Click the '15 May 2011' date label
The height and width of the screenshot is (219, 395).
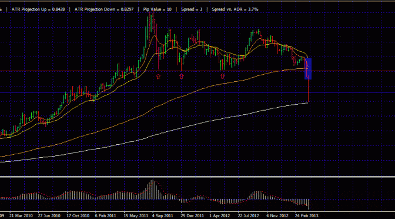click(135, 216)
